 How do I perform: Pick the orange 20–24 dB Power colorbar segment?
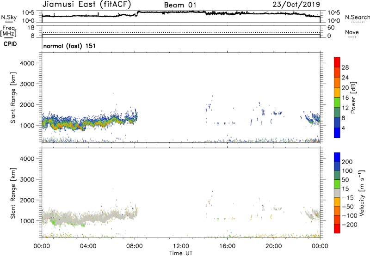click(337, 82)
